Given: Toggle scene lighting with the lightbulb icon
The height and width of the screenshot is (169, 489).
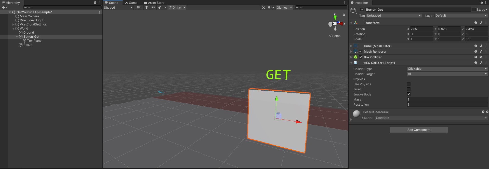Looking at the screenshot, I should (x=146, y=7).
